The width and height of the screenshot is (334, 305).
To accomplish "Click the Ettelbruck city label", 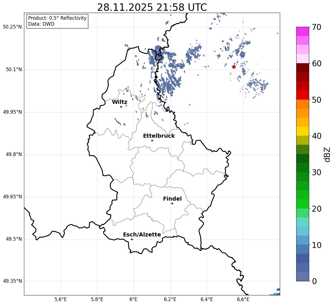I will 159,136.
